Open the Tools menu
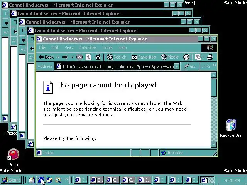The height and width of the screenshot is (185, 247). (108, 47)
